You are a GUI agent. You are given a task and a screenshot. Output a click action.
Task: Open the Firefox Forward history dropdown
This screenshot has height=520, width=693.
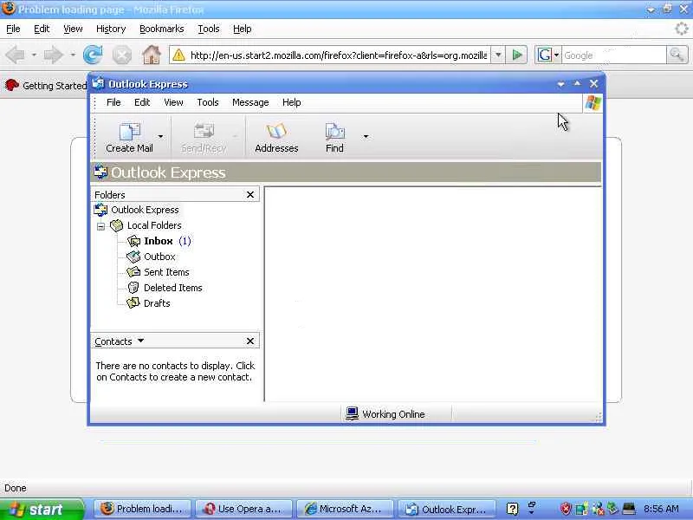pos(73,55)
